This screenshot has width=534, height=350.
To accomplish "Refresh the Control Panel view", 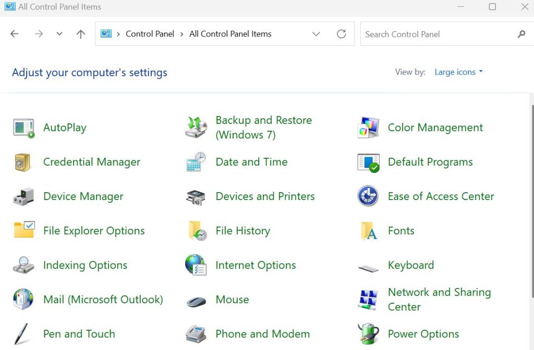I will (x=342, y=34).
